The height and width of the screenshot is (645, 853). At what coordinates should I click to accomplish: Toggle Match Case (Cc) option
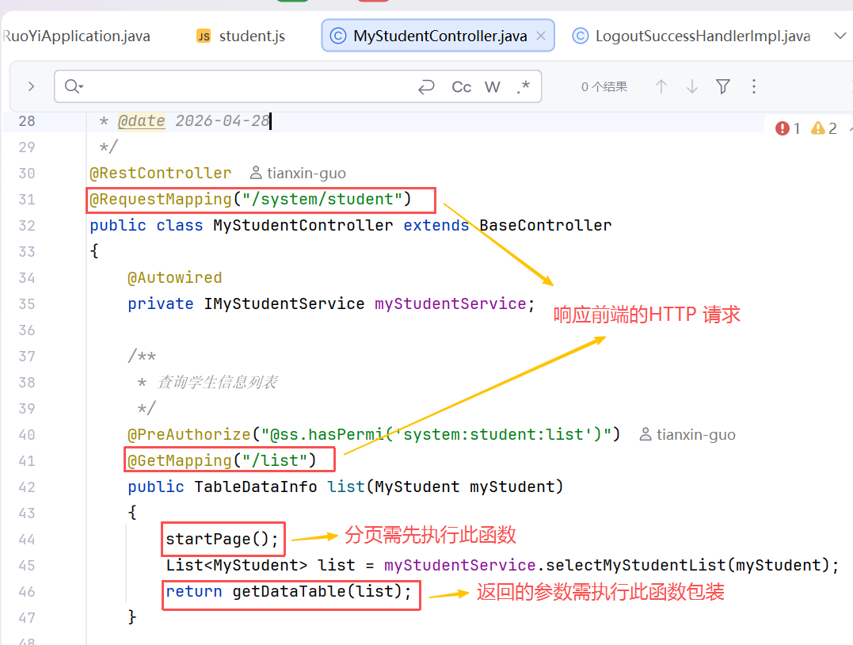click(x=461, y=87)
